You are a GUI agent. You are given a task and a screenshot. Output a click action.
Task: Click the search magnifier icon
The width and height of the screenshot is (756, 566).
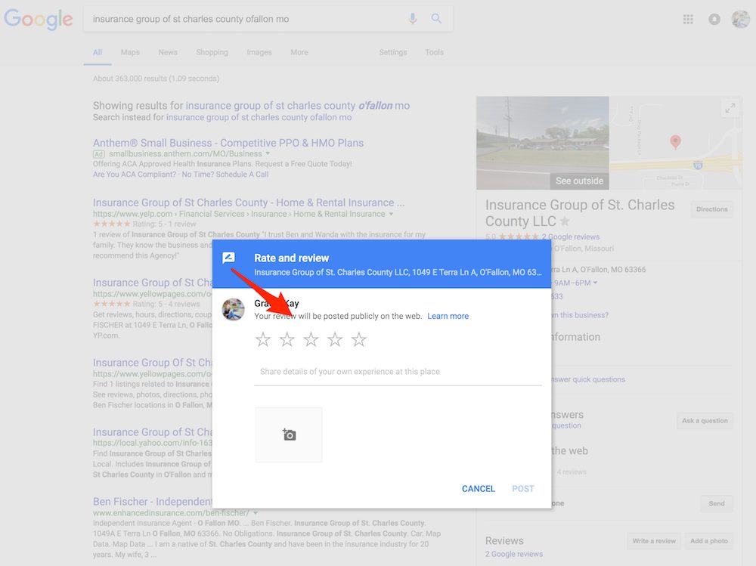tap(436, 19)
